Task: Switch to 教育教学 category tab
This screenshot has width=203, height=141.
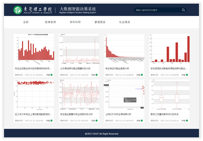Action: 51,22
